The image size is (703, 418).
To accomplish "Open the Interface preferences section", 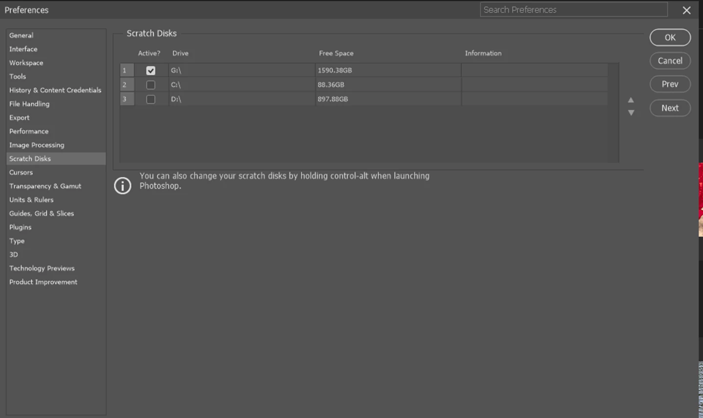I will [x=23, y=49].
